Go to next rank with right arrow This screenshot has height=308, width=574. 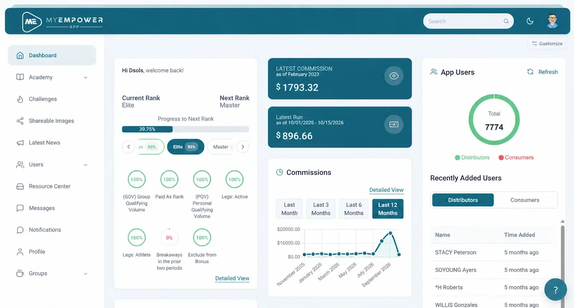pos(243,147)
